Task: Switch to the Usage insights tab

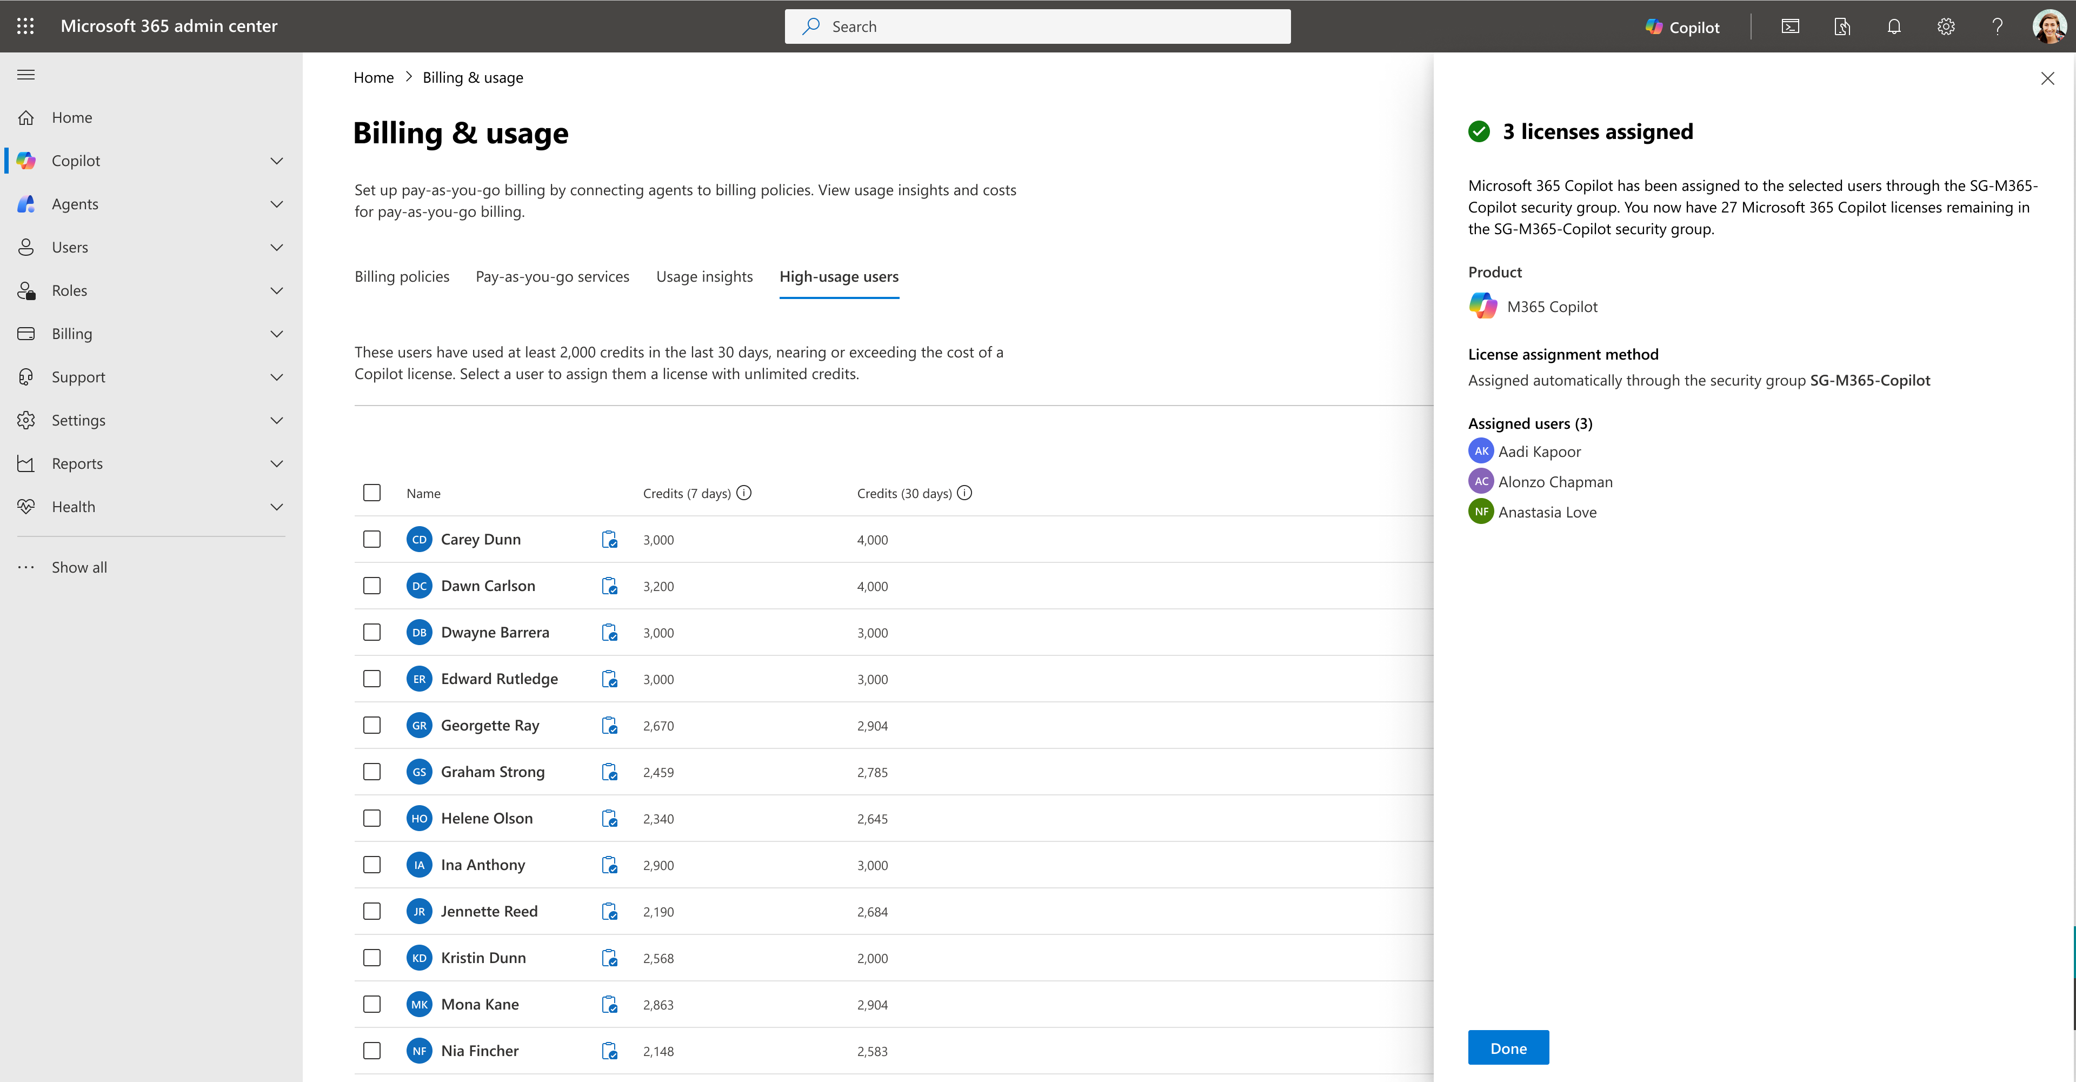Action: pyautogui.click(x=704, y=276)
